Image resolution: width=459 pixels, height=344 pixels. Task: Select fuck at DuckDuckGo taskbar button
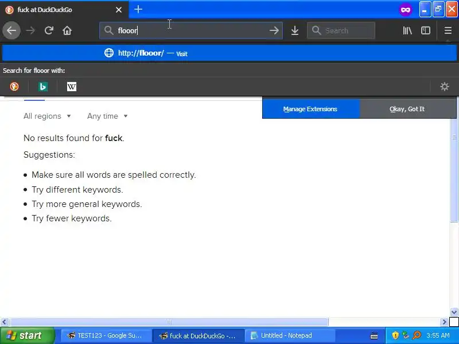coord(198,335)
